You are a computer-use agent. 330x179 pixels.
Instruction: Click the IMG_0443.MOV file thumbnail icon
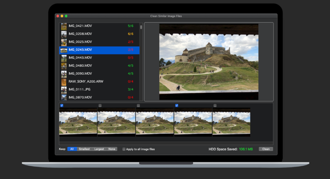(x=64, y=58)
